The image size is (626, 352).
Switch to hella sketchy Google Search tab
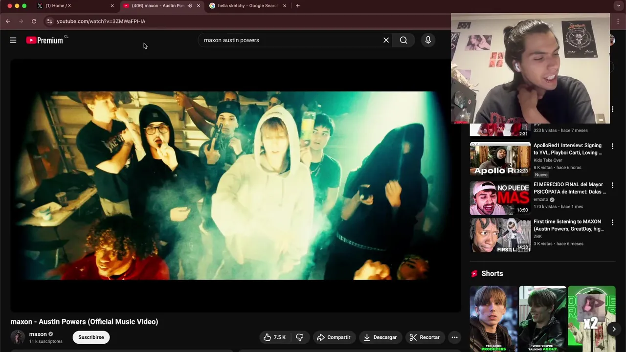(x=247, y=6)
